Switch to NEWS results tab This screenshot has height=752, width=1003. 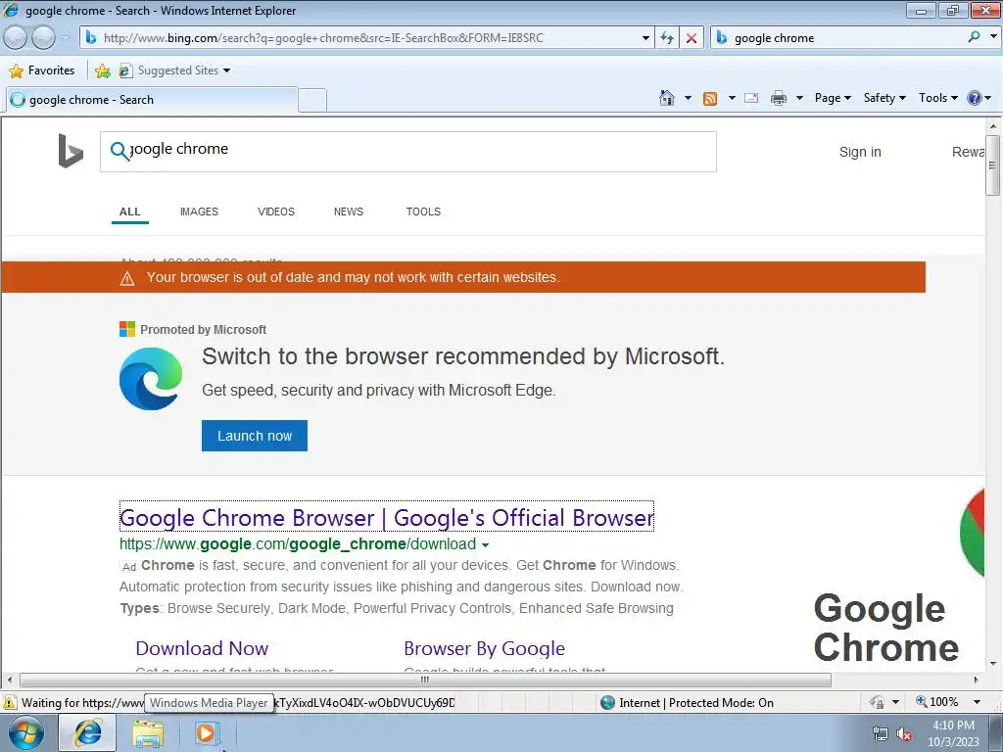click(x=348, y=211)
